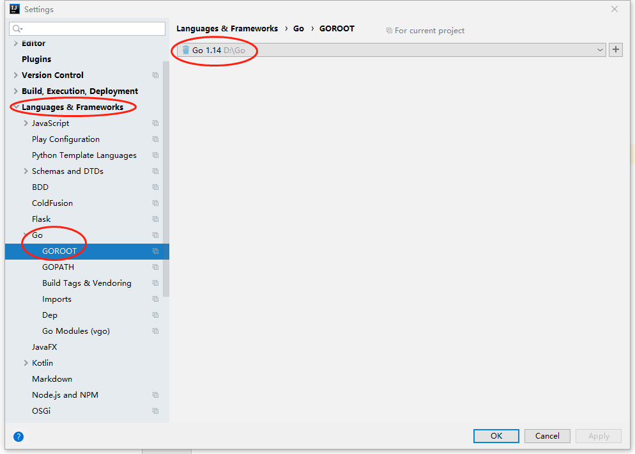Click project-level icon beside JavaScript
The height and width of the screenshot is (454, 635).
(155, 123)
